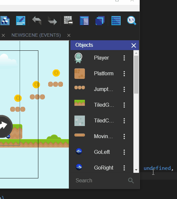
Task: Open the layers editor icon
Action: tap(100, 21)
